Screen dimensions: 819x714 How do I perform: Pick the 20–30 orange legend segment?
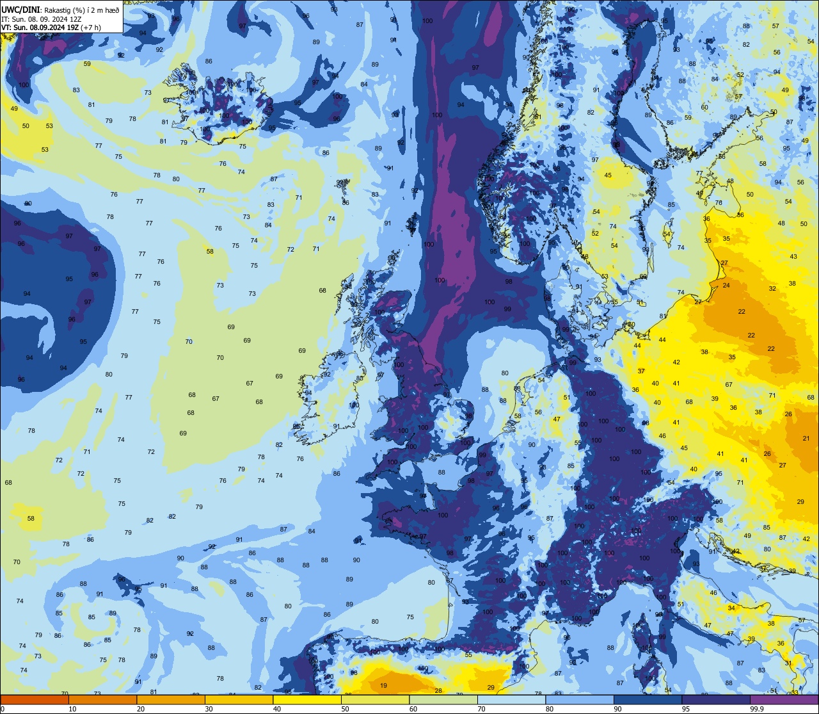click(x=171, y=699)
